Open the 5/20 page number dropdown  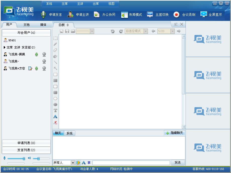pos(173,31)
